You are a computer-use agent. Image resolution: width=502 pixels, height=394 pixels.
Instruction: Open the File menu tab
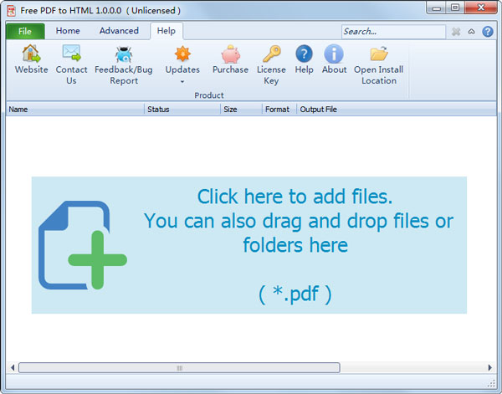[x=25, y=31]
